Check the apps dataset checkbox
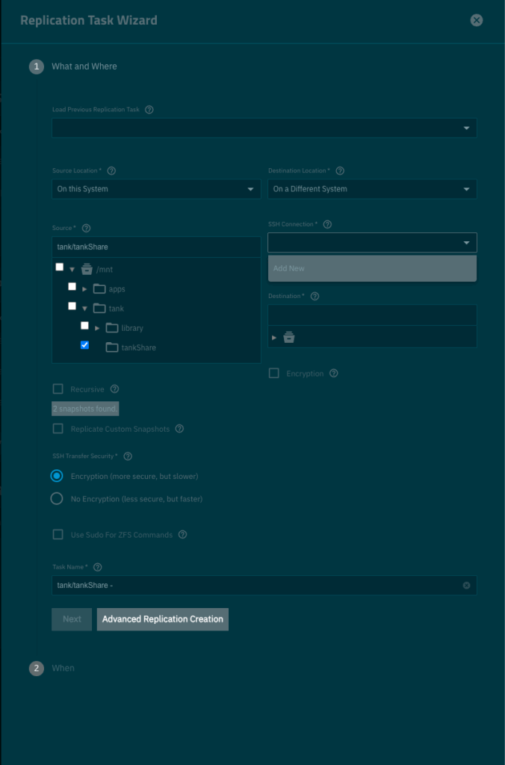This screenshot has height=765, width=505. [72, 286]
